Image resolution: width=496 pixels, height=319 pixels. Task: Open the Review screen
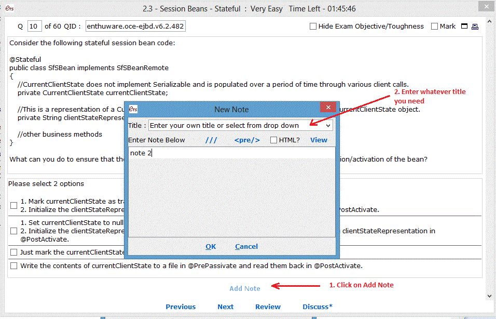(268, 307)
